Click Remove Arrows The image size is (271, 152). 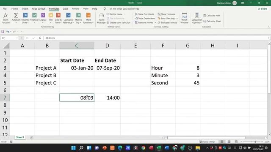click(x=144, y=22)
